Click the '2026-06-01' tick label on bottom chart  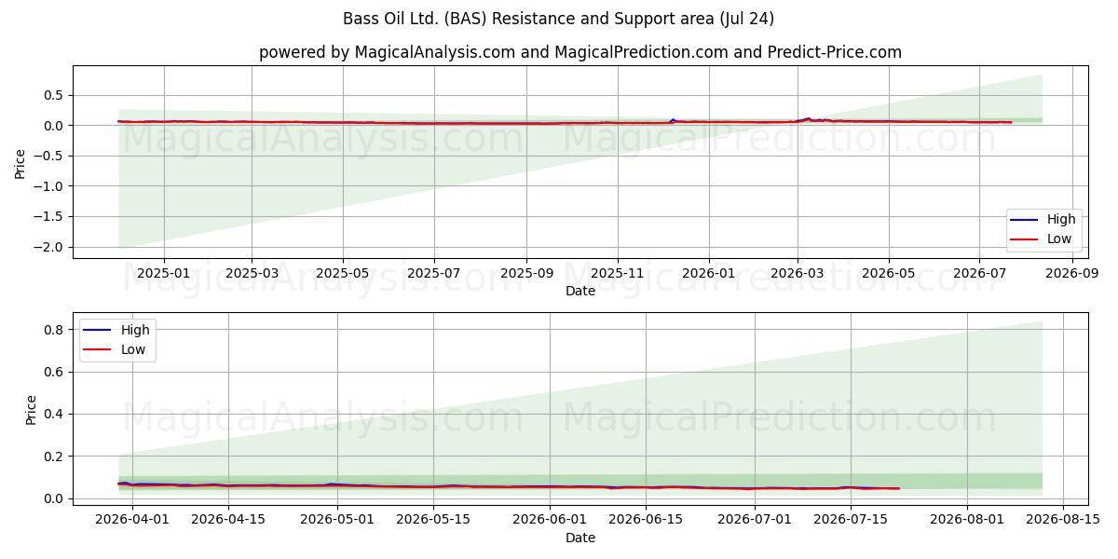click(551, 520)
